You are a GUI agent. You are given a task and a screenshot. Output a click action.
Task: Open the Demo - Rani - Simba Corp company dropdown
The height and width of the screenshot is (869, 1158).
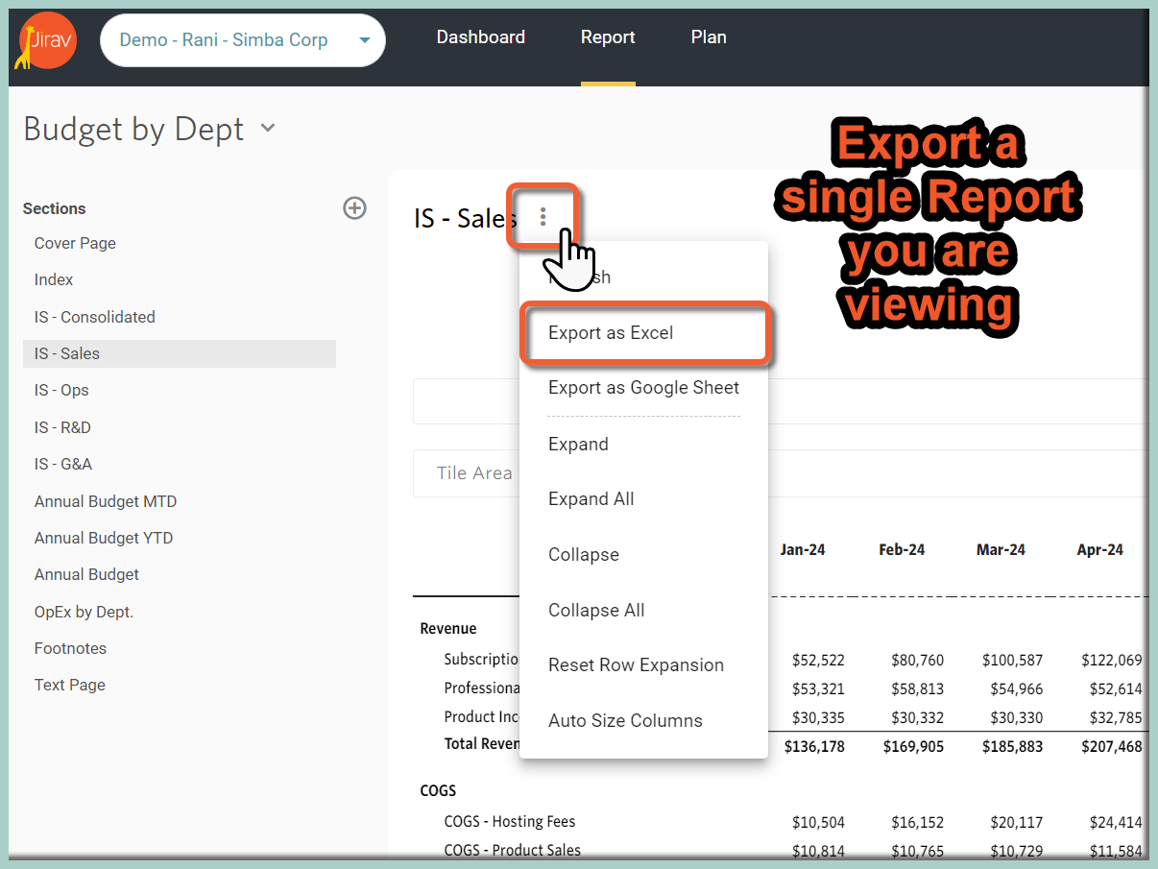click(x=242, y=40)
